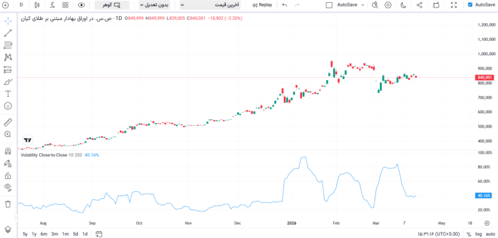Select the pattern drawing tool
Image resolution: width=498 pixels, height=238 pixels.
pos(8,57)
